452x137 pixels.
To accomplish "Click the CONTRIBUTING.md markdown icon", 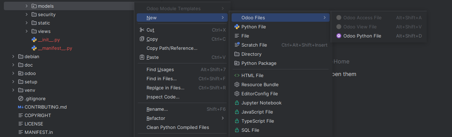I will pos(21,107).
